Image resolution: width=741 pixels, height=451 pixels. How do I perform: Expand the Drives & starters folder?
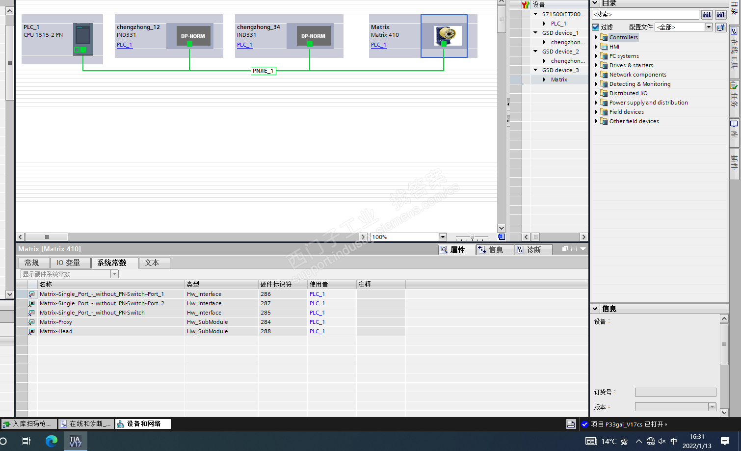point(596,65)
